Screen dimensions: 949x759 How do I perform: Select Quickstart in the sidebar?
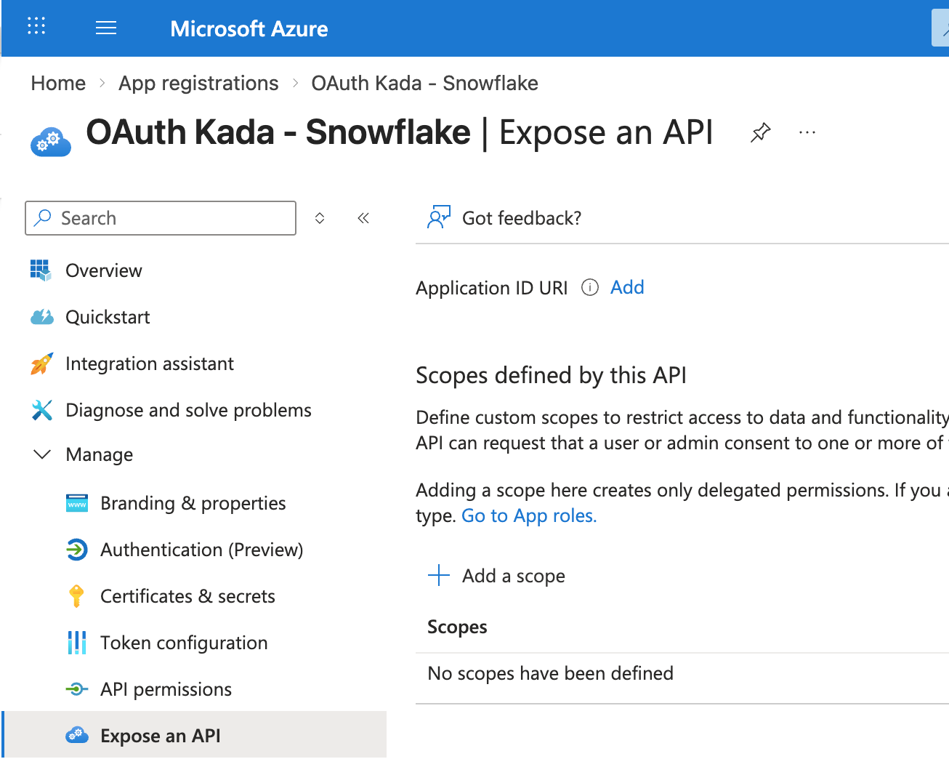tap(108, 317)
